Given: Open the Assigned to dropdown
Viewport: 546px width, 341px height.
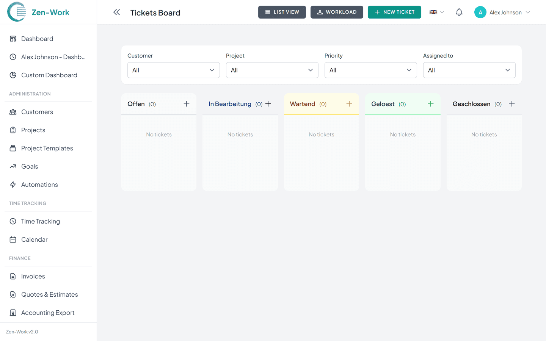Looking at the screenshot, I should [469, 70].
